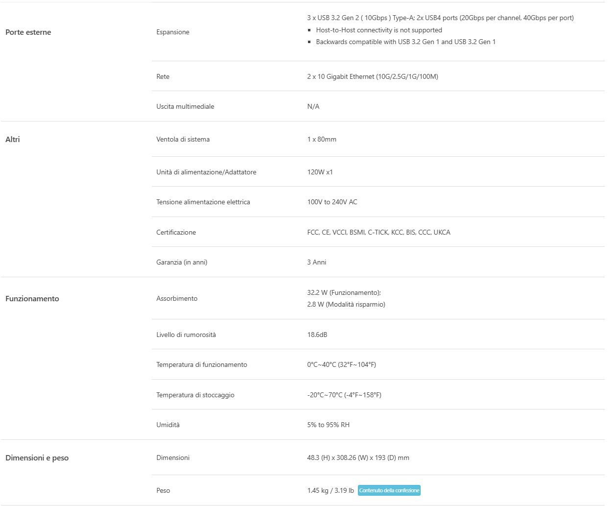Click the Ventola di sistema label
The height and width of the screenshot is (506, 614).
click(x=183, y=140)
